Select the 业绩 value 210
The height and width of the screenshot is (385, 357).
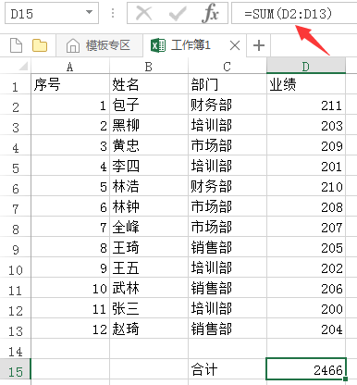pos(306,186)
